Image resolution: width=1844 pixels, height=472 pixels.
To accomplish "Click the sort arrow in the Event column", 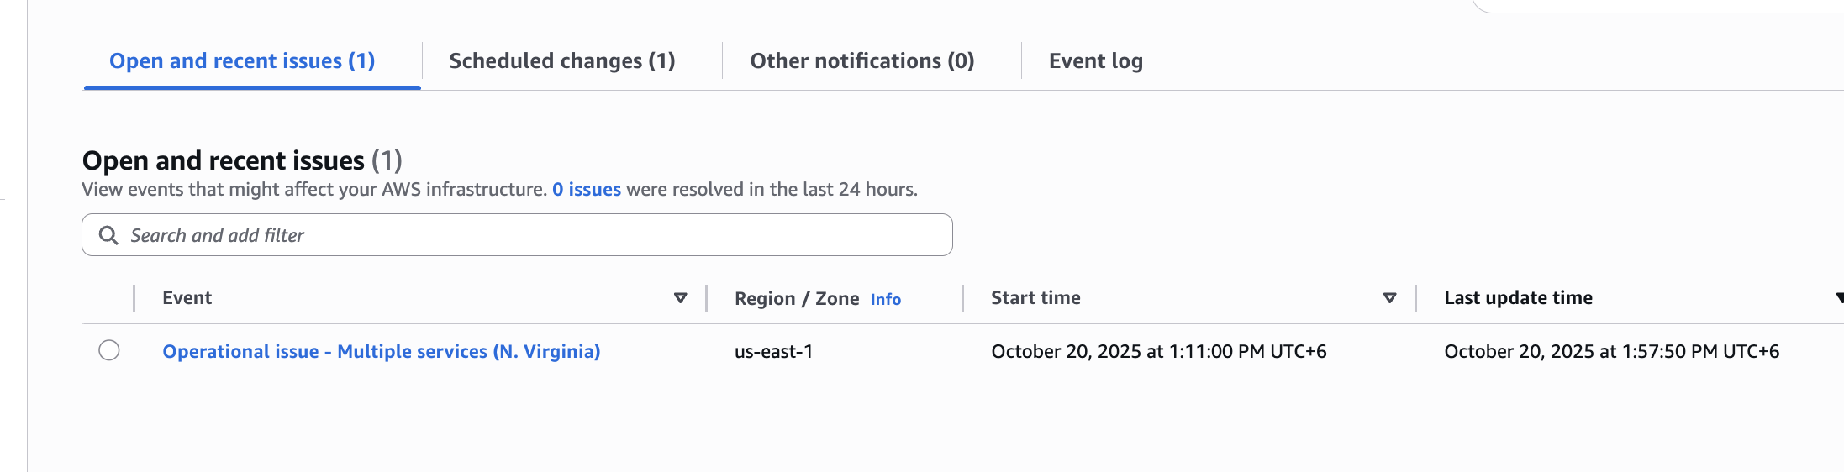I will [681, 298].
